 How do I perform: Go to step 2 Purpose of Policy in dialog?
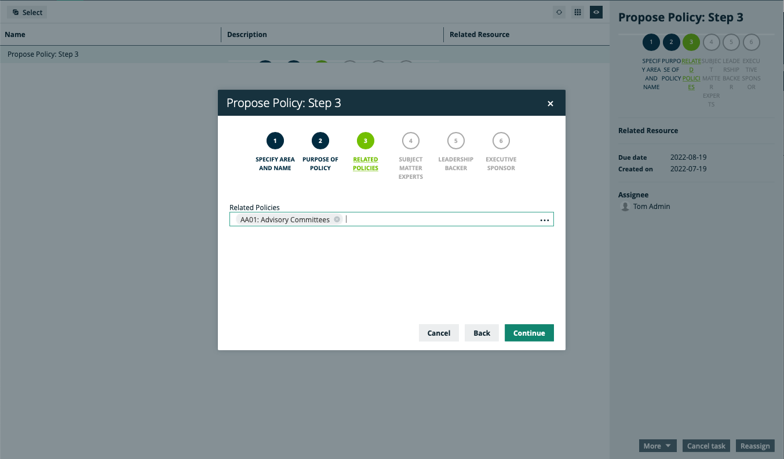(x=320, y=141)
